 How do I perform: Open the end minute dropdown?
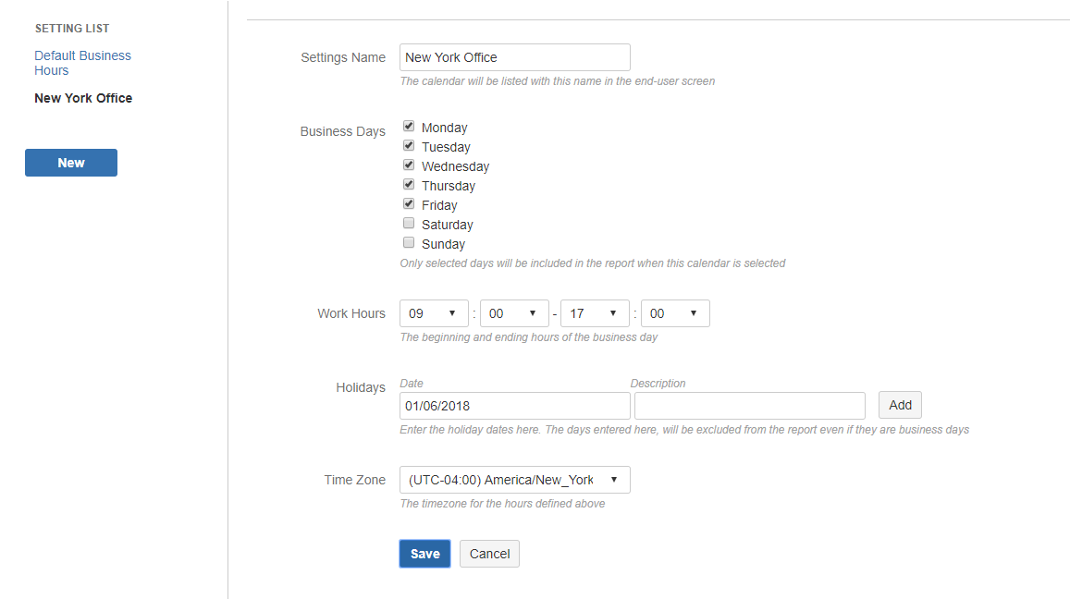click(675, 313)
